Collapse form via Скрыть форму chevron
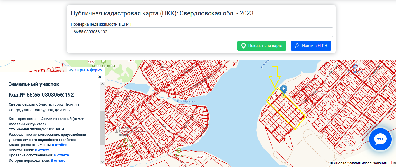This screenshot has width=396, height=167. [71, 70]
